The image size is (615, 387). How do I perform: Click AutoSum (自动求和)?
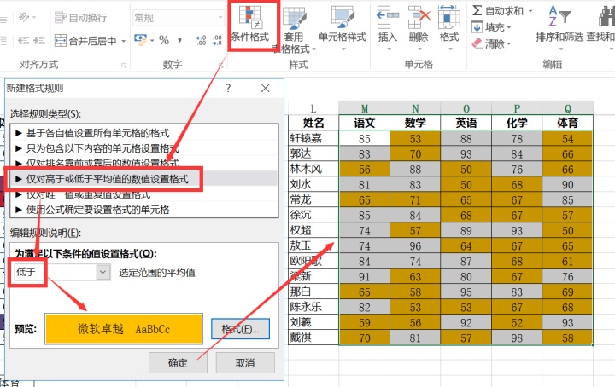[x=499, y=10]
